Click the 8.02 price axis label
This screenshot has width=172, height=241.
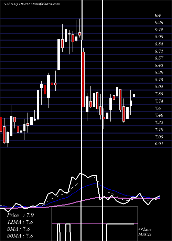click(x=159, y=87)
